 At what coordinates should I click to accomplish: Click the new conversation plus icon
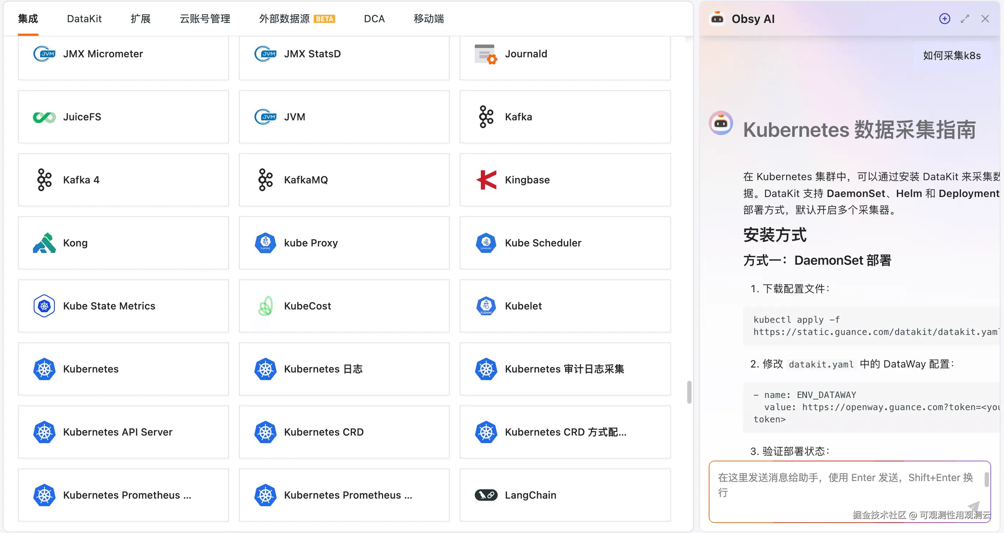tap(945, 19)
